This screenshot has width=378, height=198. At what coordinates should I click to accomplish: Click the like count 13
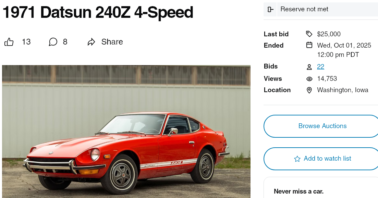(26, 42)
